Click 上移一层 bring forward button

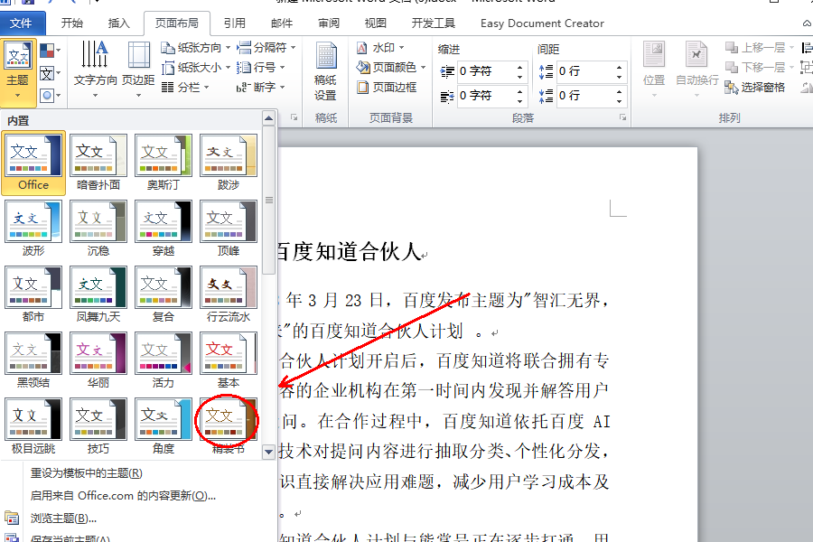pos(760,48)
